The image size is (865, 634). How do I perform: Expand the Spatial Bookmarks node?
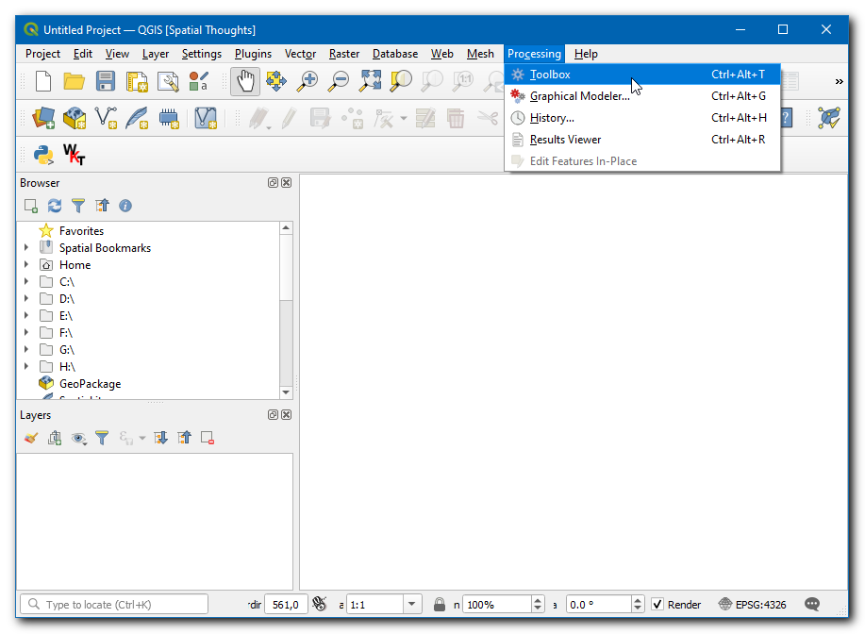click(x=26, y=248)
